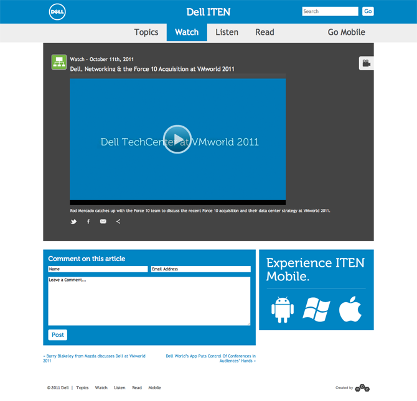Click the '© 2011 Dell' footer text
Image resolution: width=417 pixels, height=401 pixels.
pyautogui.click(x=58, y=388)
